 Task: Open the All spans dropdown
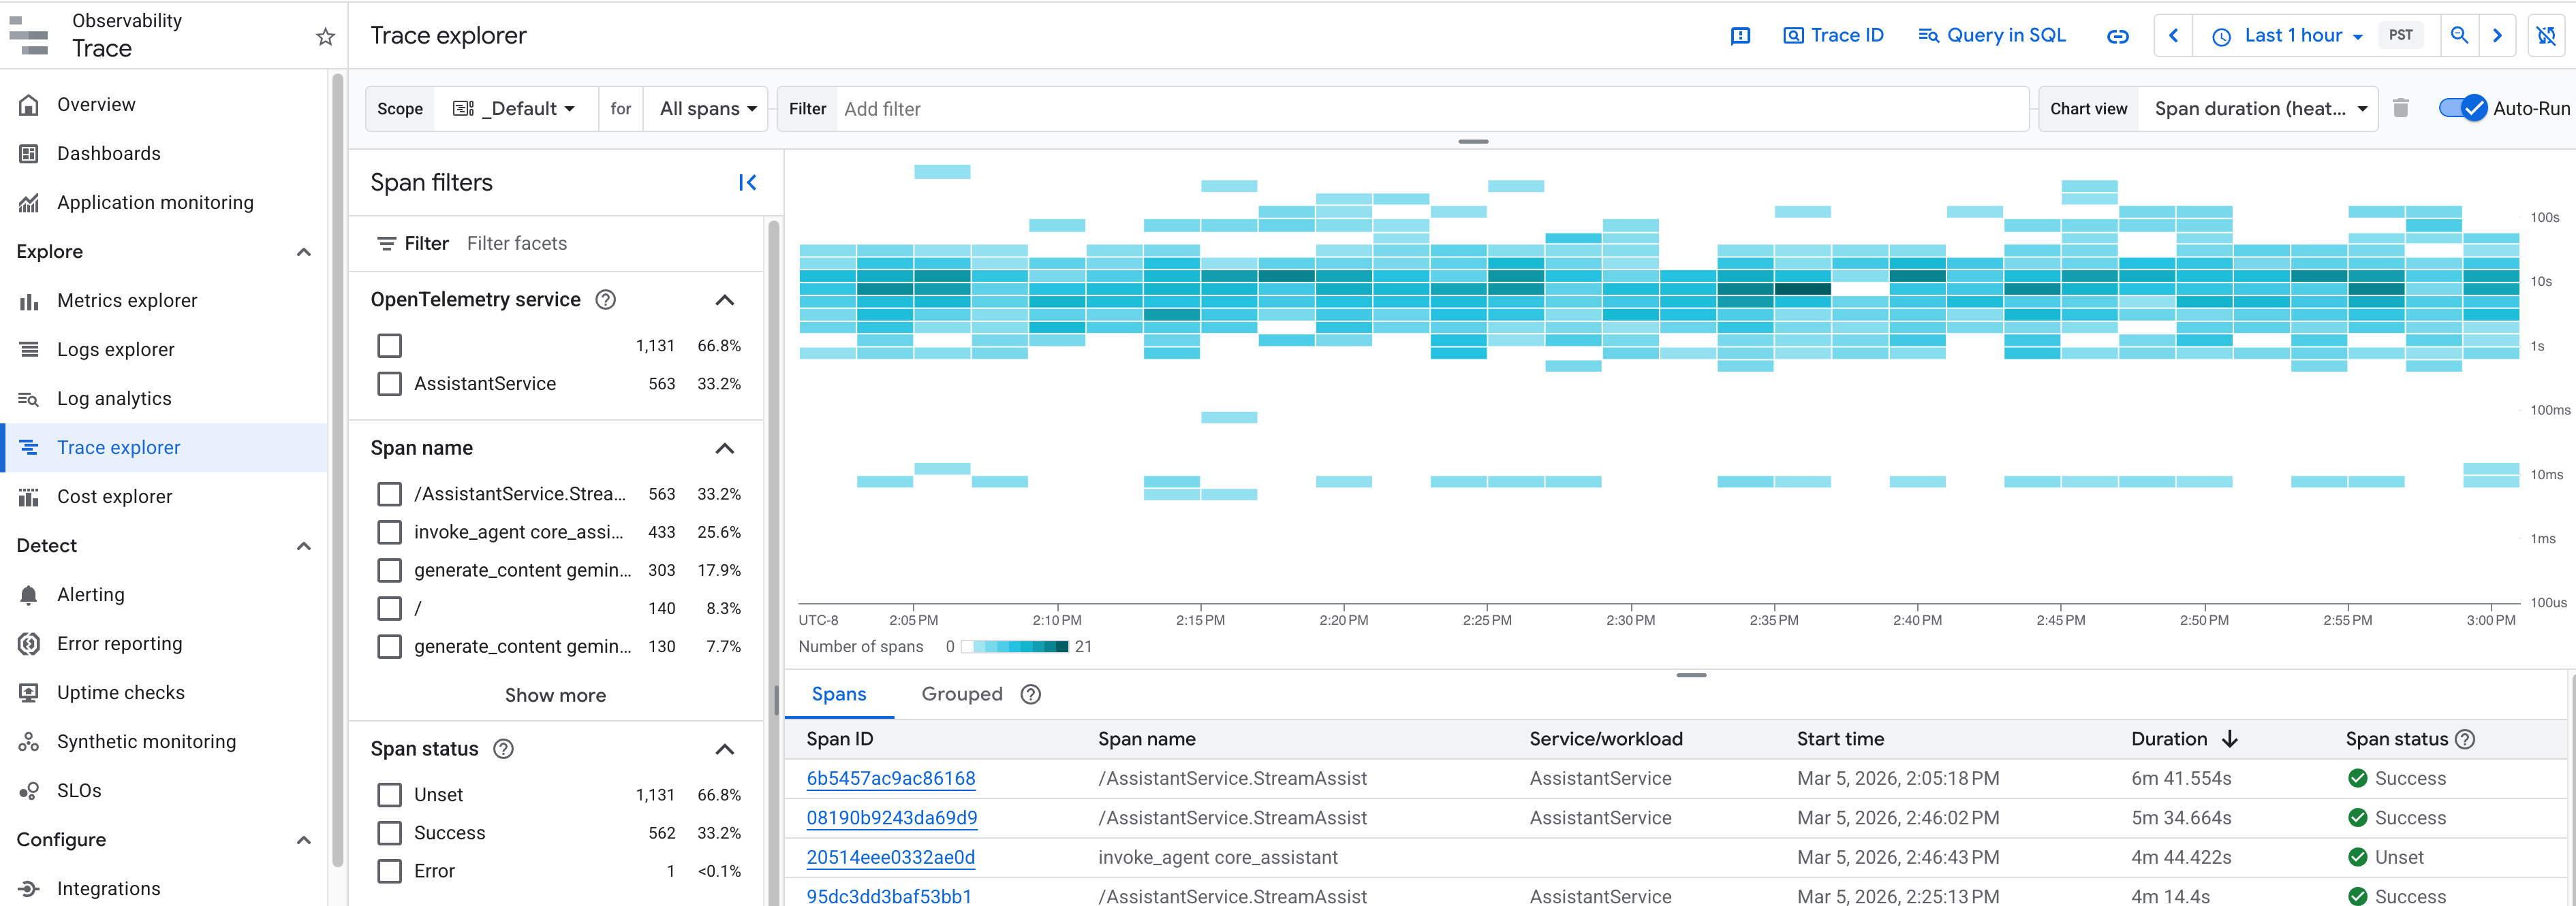tap(706, 108)
